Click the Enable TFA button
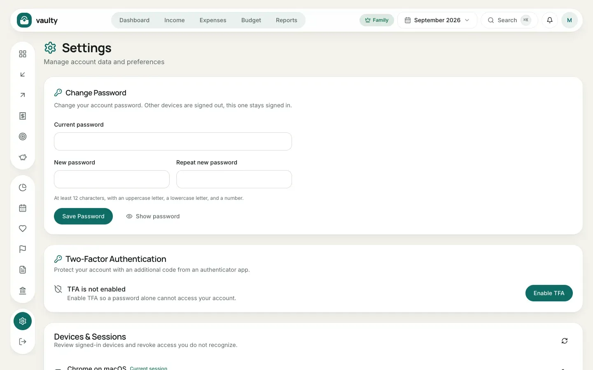This screenshot has height=370, width=593. [549, 293]
